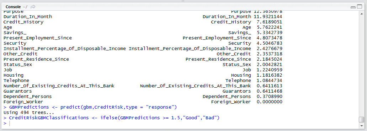The image size is (367, 131).
Task: Click the Telephone value 1.0844734
Action: pyautogui.click(x=270, y=81)
